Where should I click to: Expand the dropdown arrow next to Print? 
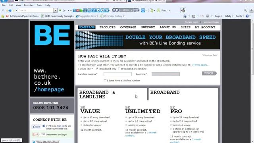click(169, 11)
